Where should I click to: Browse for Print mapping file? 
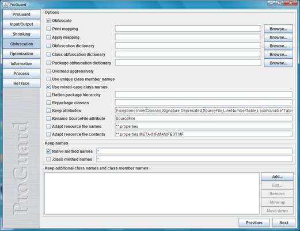[x=278, y=29]
